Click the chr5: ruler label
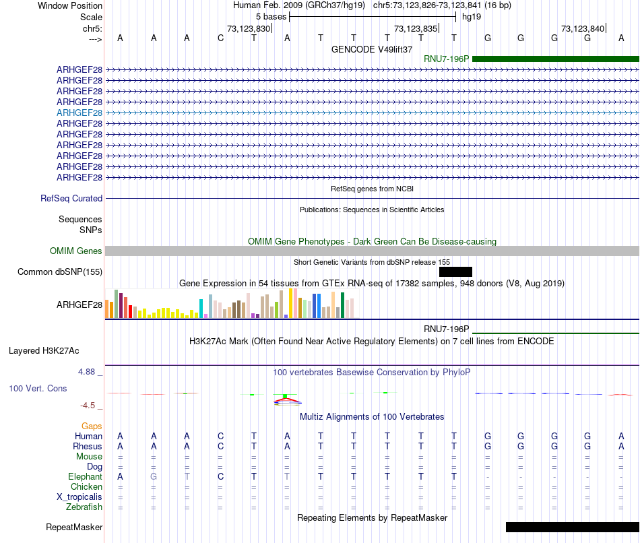This screenshot has height=543, width=640. (x=92, y=28)
